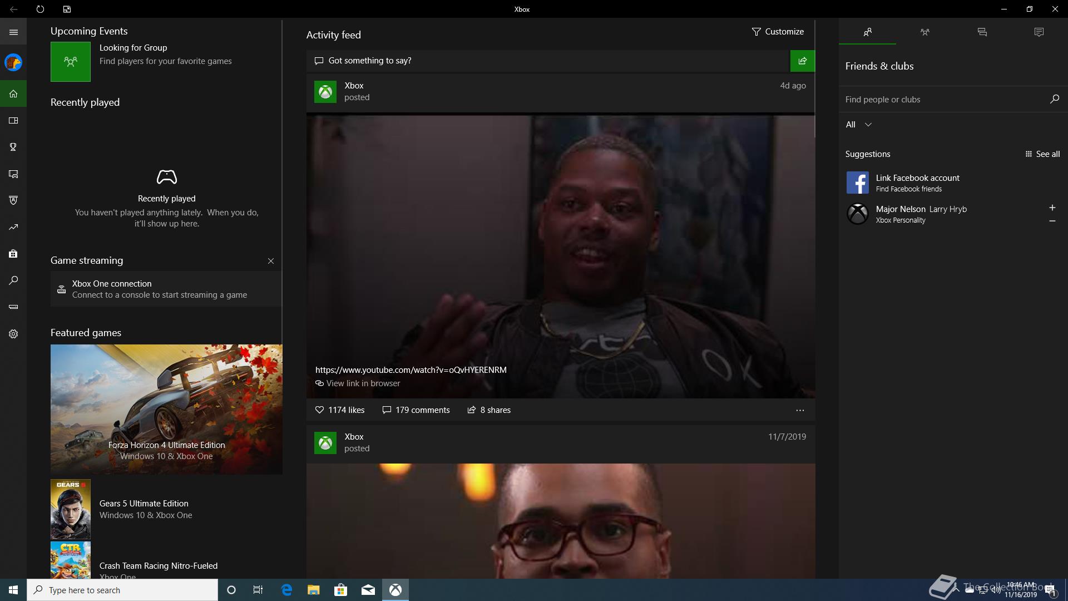Open more options ellipsis on first post
The width and height of the screenshot is (1068, 601).
(x=800, y=410)
